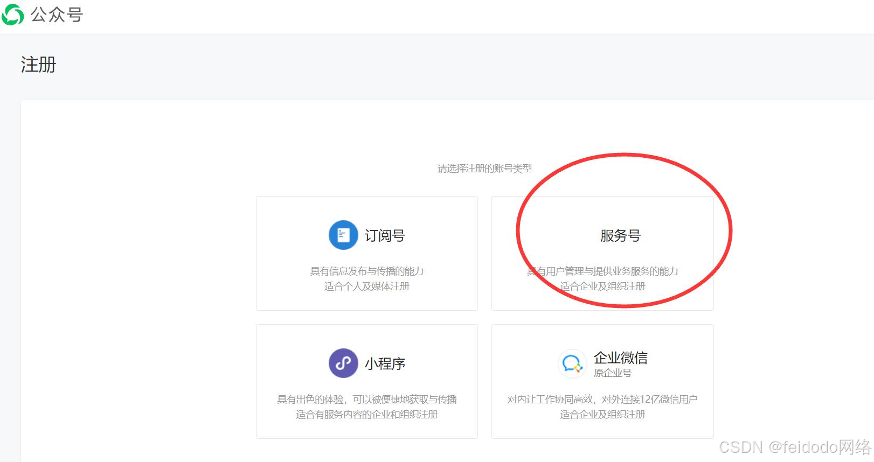
Task: Click the 注册 page heading
Action: (38, 65)
